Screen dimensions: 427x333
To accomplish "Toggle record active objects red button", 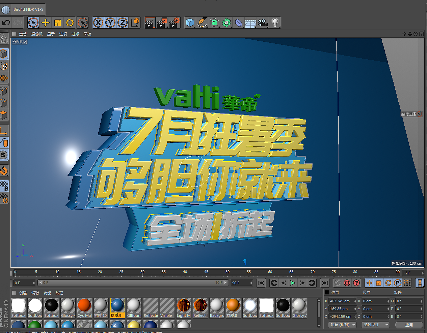I will (x=347, y=283).
